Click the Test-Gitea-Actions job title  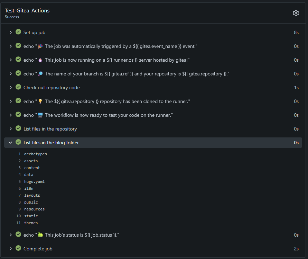27,11
